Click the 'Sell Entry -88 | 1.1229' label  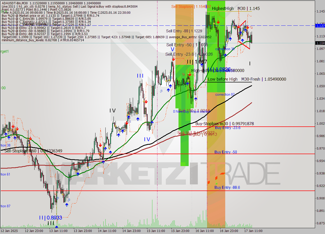tap(184, 31)
